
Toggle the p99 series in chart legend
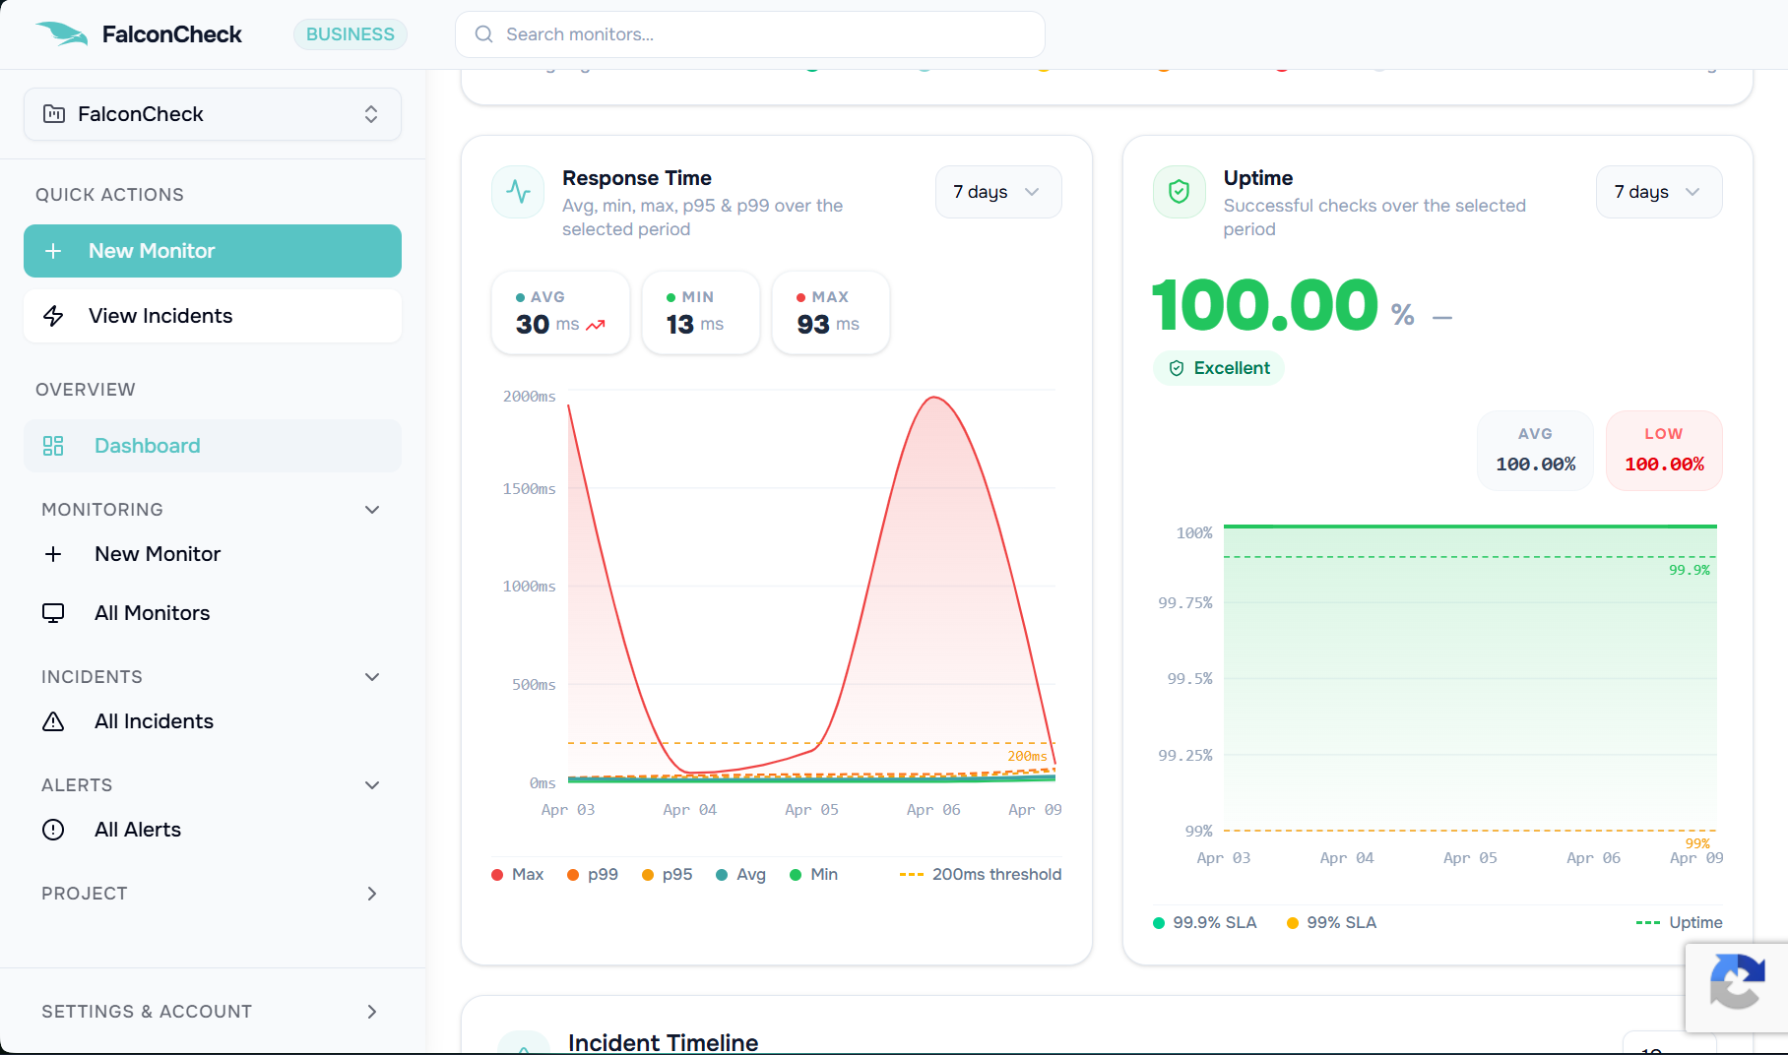point(593,874)
